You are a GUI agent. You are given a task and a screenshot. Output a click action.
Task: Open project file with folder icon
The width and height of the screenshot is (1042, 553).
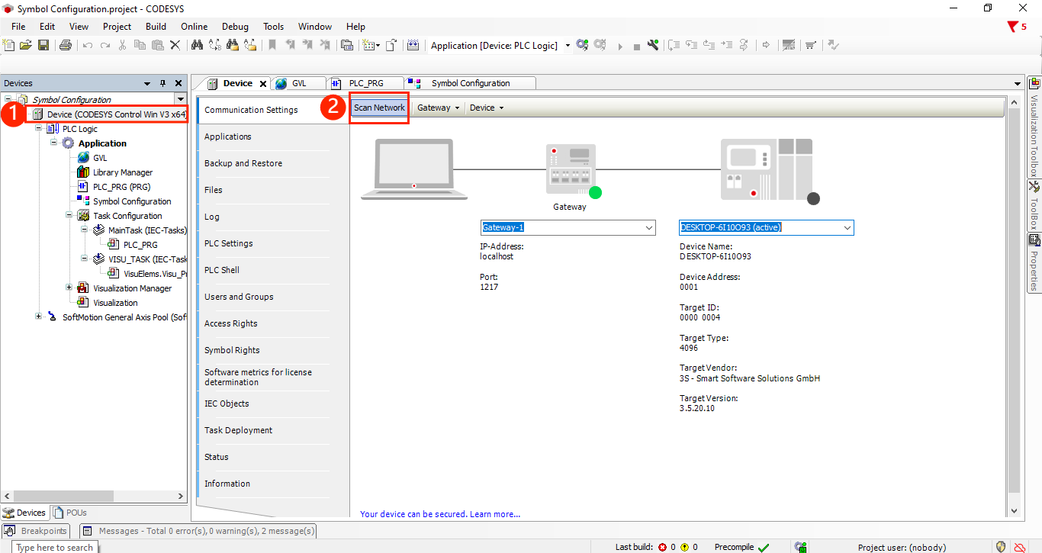[26, 46]
